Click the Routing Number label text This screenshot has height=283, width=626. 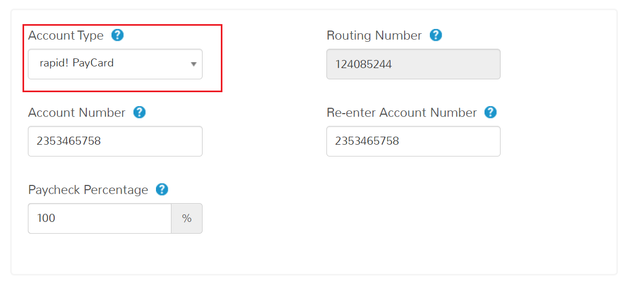pyautogui.click(x=374, y=35)
